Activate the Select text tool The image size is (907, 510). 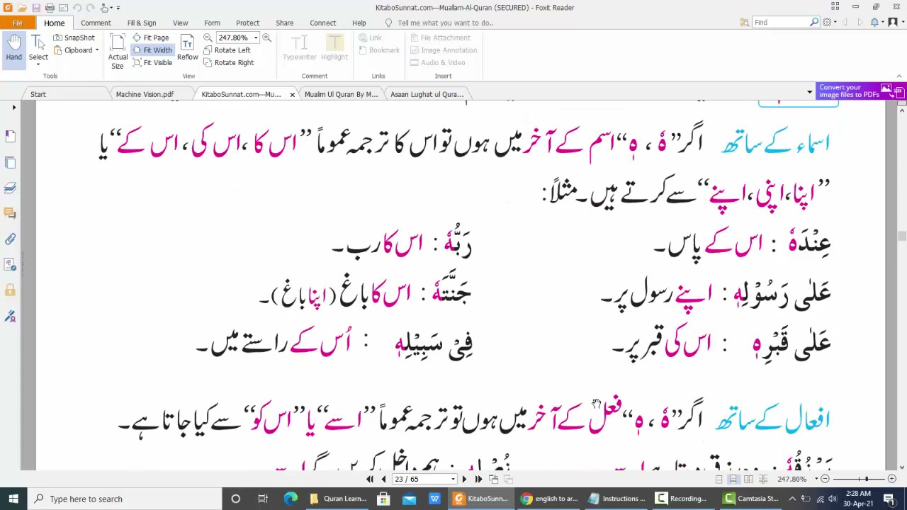click(38, 50)
